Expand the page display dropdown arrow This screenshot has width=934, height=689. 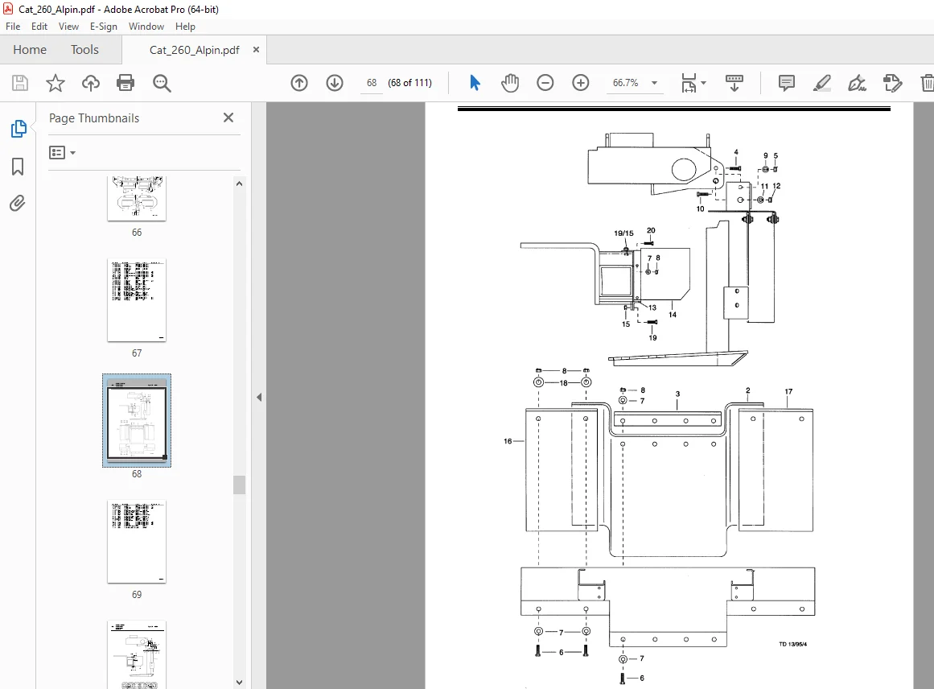point(703,83)
